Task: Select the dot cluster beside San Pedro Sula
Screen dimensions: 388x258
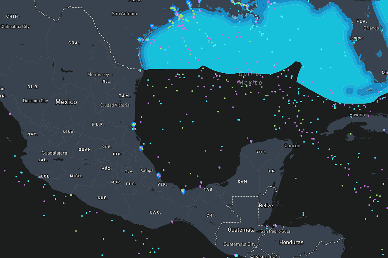Action: 275,226
